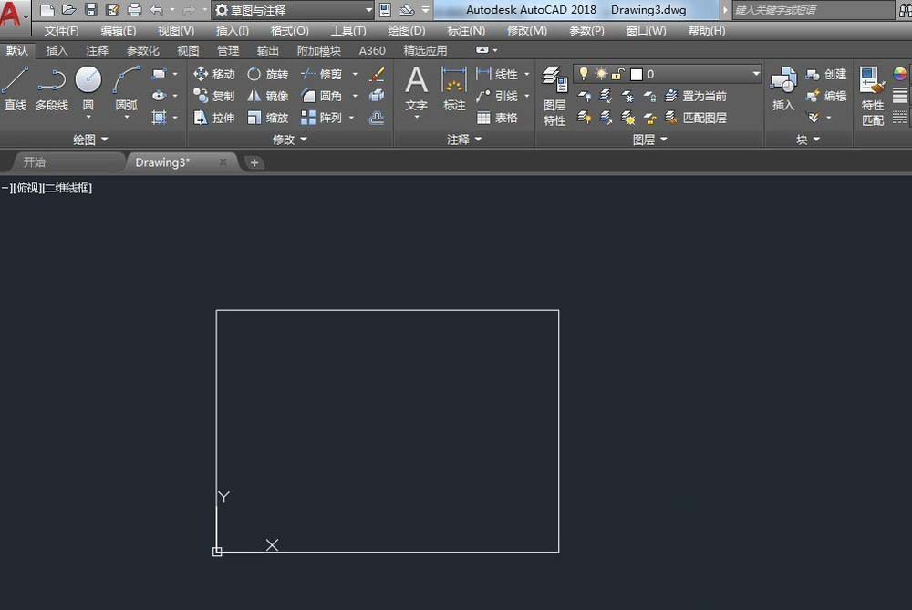912x610 pixels.
Task: Open 图层特性 layer properties manager
Action: click(554, 96)
